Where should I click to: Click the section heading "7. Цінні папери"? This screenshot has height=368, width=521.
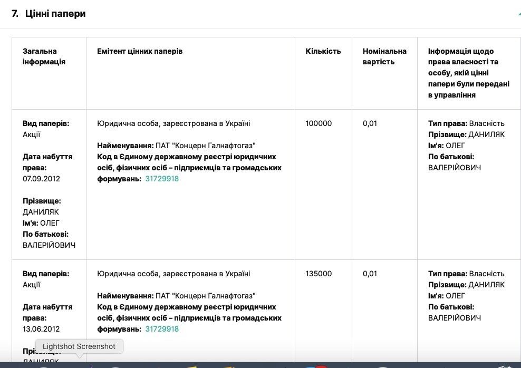(49, 14)
